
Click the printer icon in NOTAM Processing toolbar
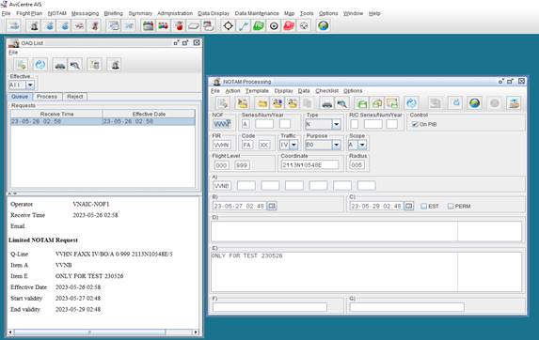tap(326, 103)
